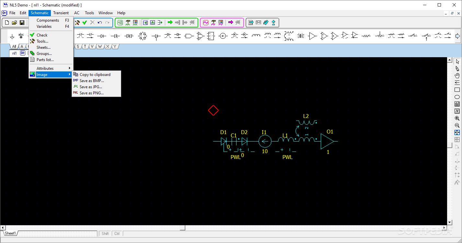Open Sheets... menu entry

(x=51, y=47)
